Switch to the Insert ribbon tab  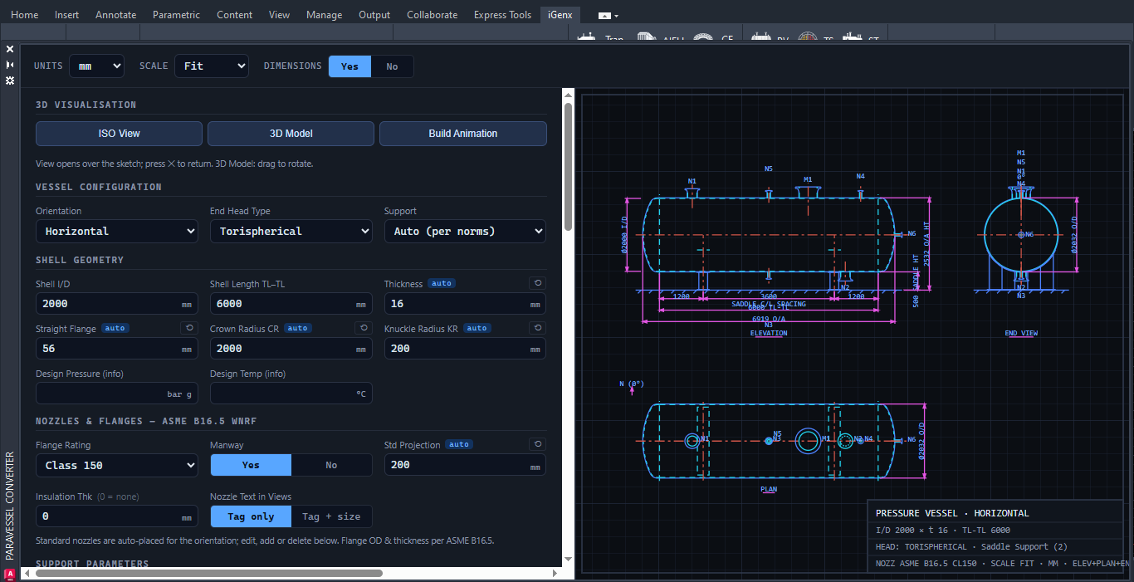pos(67,15)
